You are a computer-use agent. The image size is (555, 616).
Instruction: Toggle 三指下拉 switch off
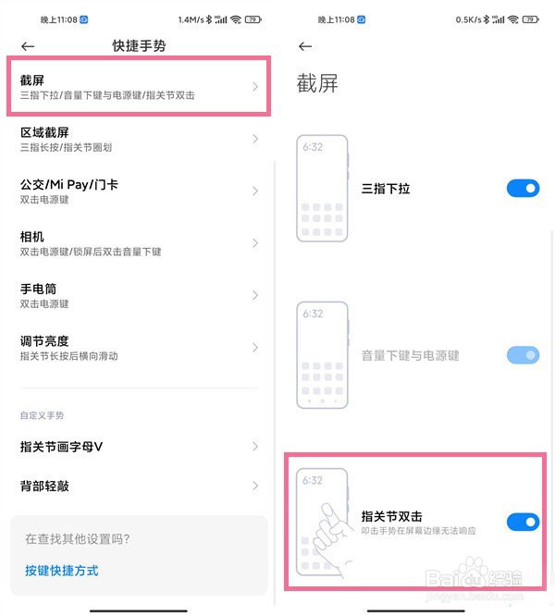point(523,188)
